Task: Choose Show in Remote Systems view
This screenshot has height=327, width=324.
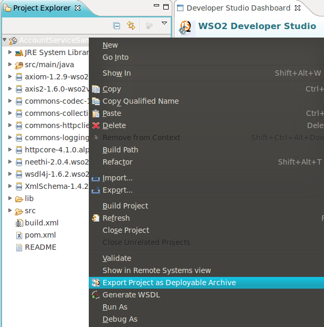Action: 207,270
